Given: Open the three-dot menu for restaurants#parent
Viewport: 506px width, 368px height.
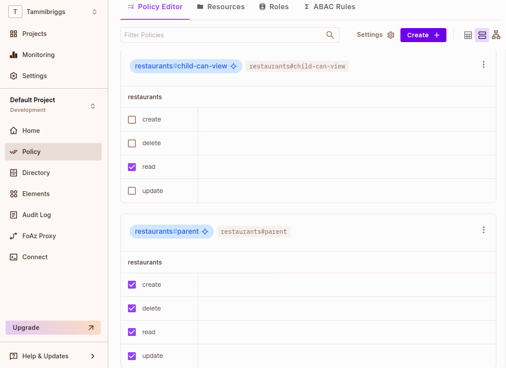Looking at the screenshot, I should tap(483, 230).
